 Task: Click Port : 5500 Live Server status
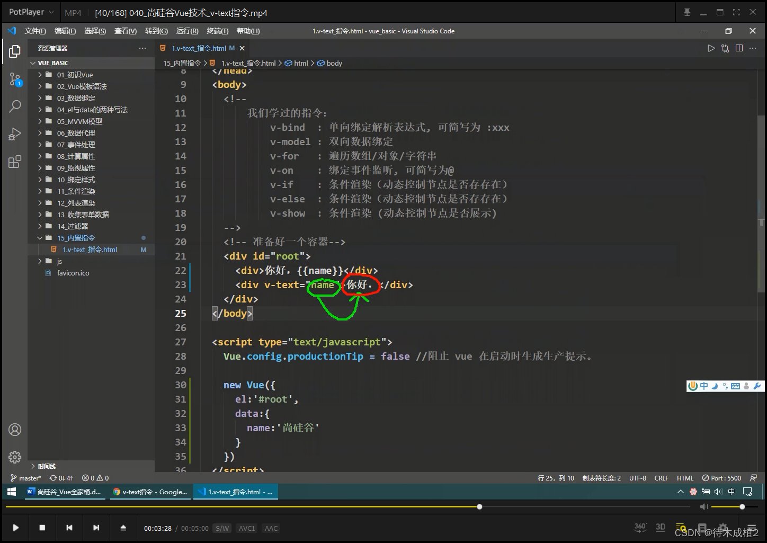(x=721, y=478)
